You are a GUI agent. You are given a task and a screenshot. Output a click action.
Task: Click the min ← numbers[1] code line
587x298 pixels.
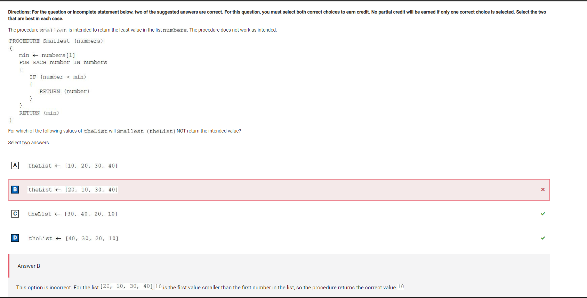[x=47, y=55]
